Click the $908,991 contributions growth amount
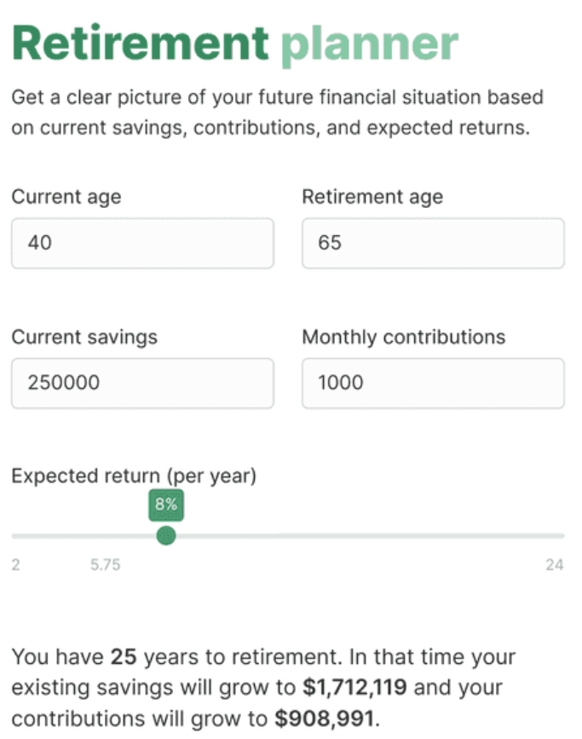 coord(325,719)
